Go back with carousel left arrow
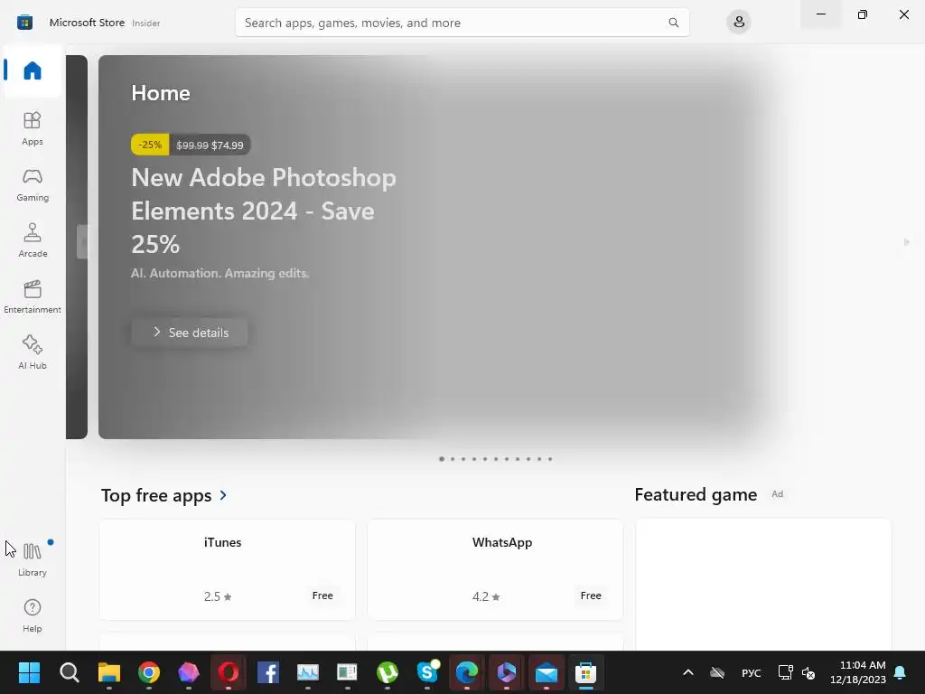925x694 pixels. click(82, 242)
